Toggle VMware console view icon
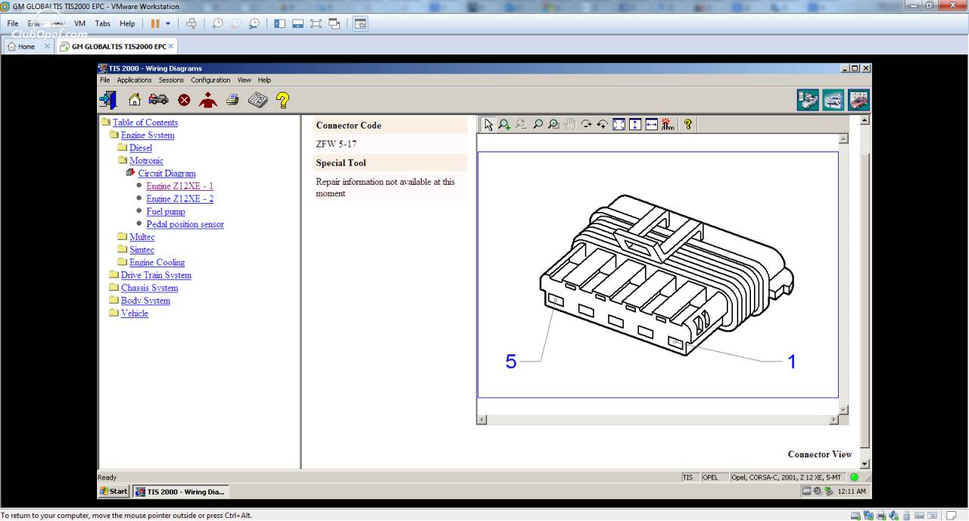The height and width of the screenshot is (521, 969). (x=360, y=23)
